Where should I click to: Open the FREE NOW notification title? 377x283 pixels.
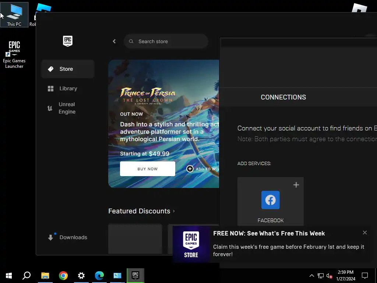pos(269,233)
